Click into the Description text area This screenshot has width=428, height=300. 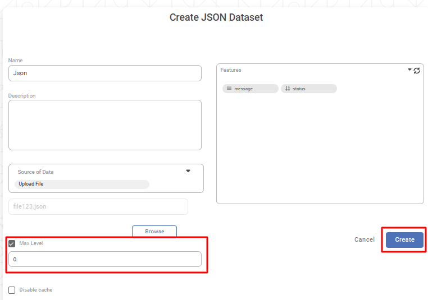click(x=104, y=125)
